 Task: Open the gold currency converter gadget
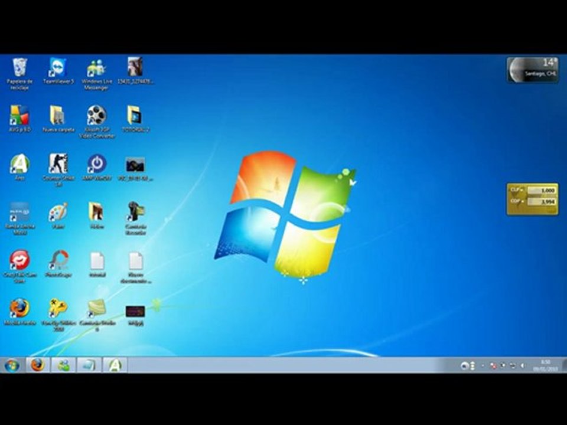532,199
